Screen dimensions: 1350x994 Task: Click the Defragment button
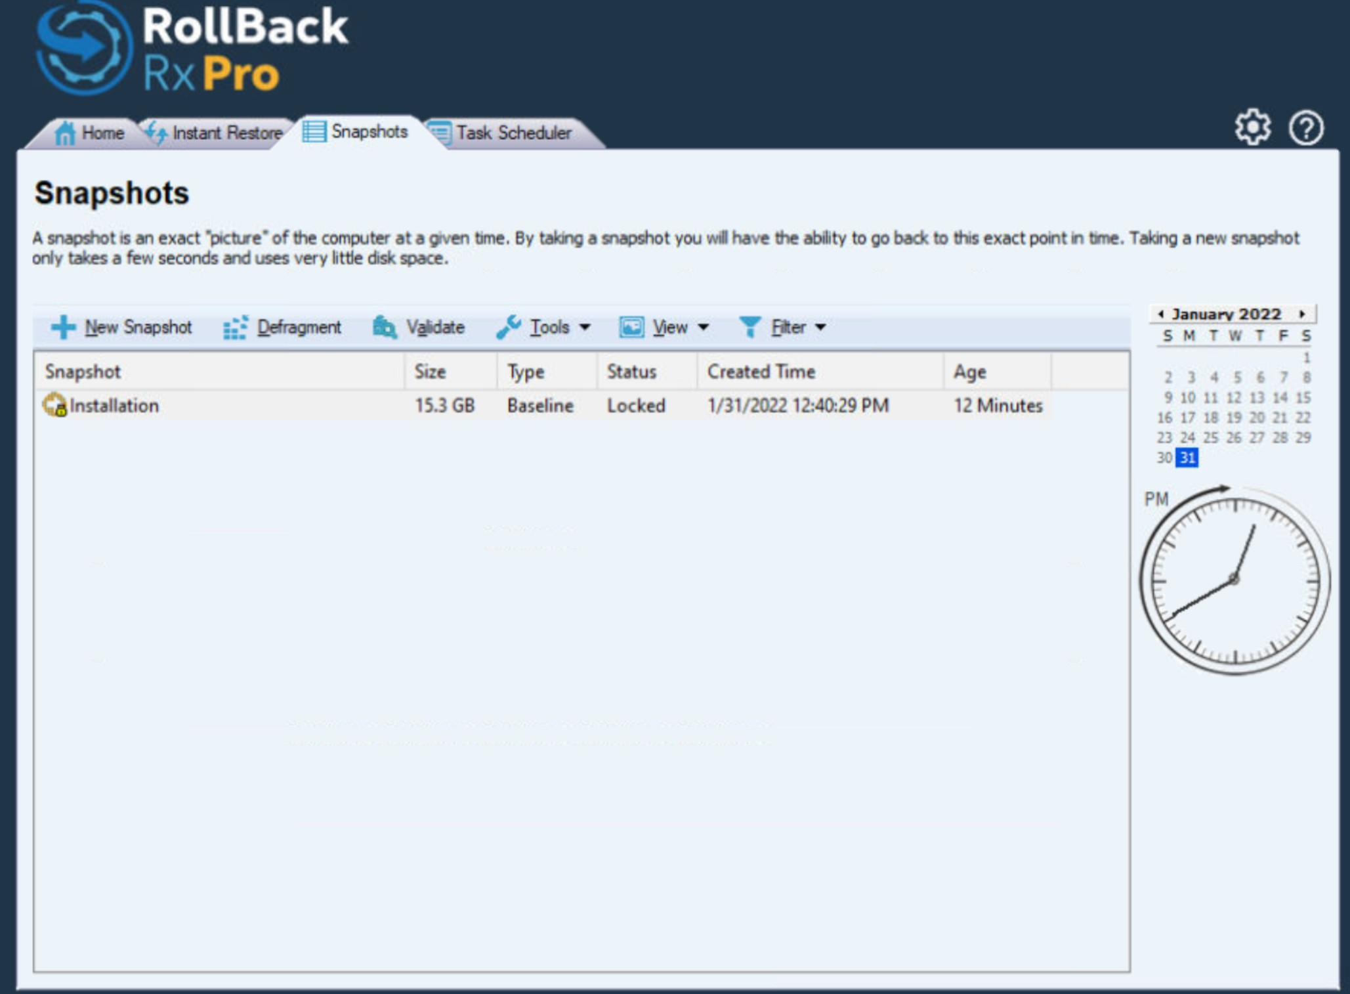pos(282,327)
